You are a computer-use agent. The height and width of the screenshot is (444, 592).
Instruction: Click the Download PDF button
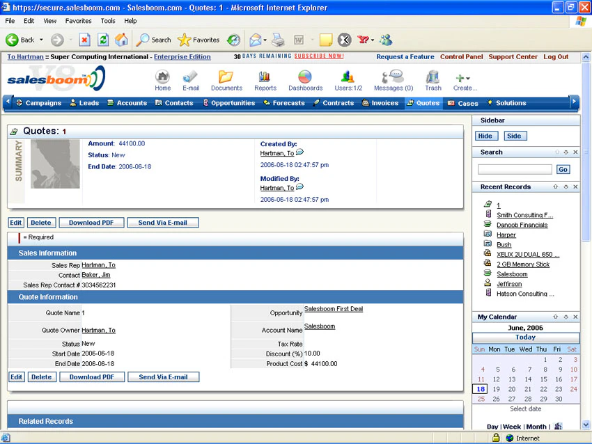(x=91, y=222)
